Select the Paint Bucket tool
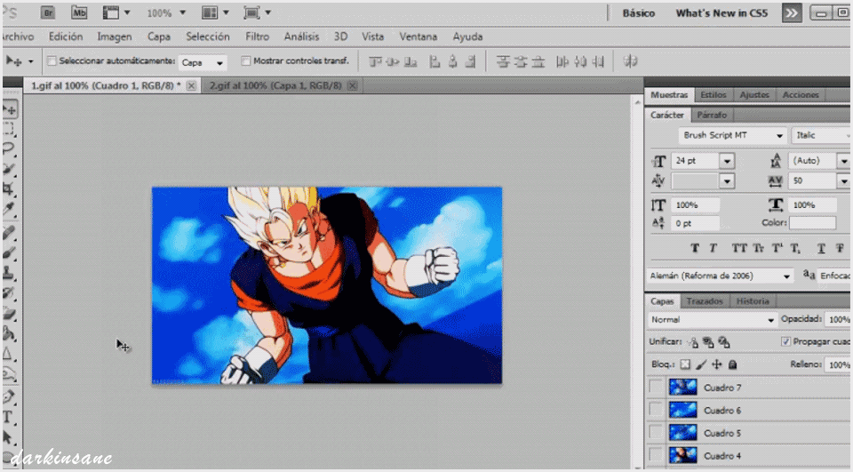Screen dimensions: 853x472 point(9,333)
